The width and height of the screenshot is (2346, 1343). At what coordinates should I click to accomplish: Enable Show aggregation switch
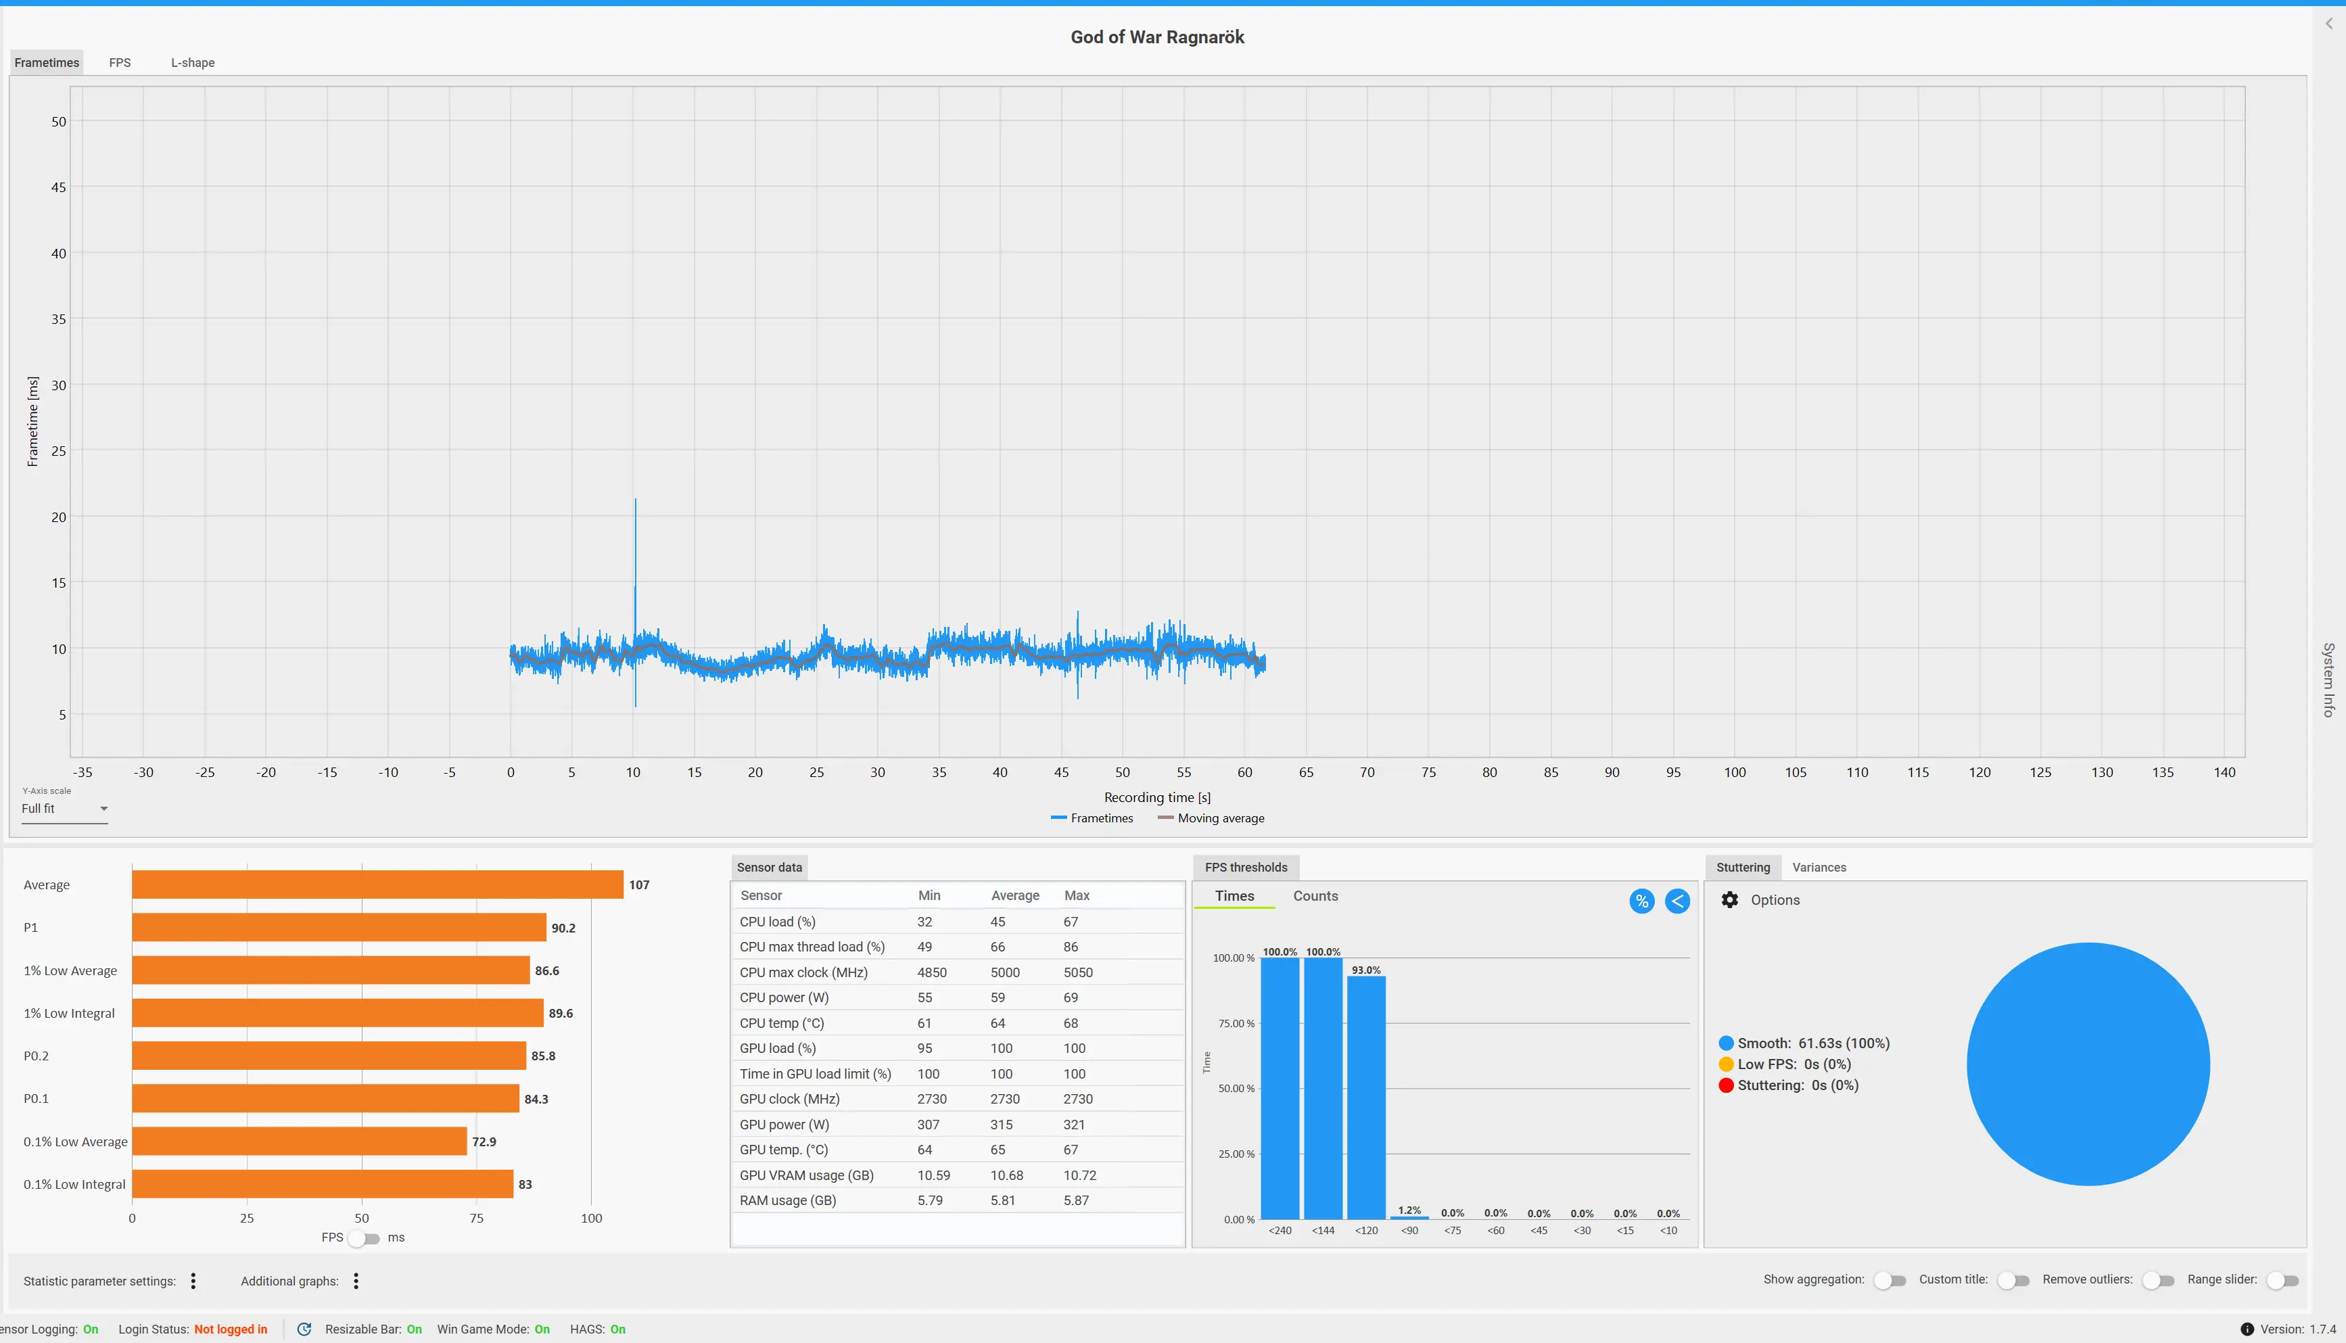(x=1890, y=1280)
